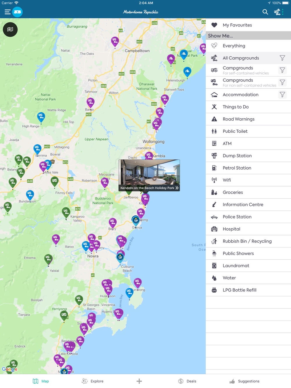291x388 pixels.
Task: Open Kendalls on the Beach Holiday Park details
Action: click(x=149, y=175)
